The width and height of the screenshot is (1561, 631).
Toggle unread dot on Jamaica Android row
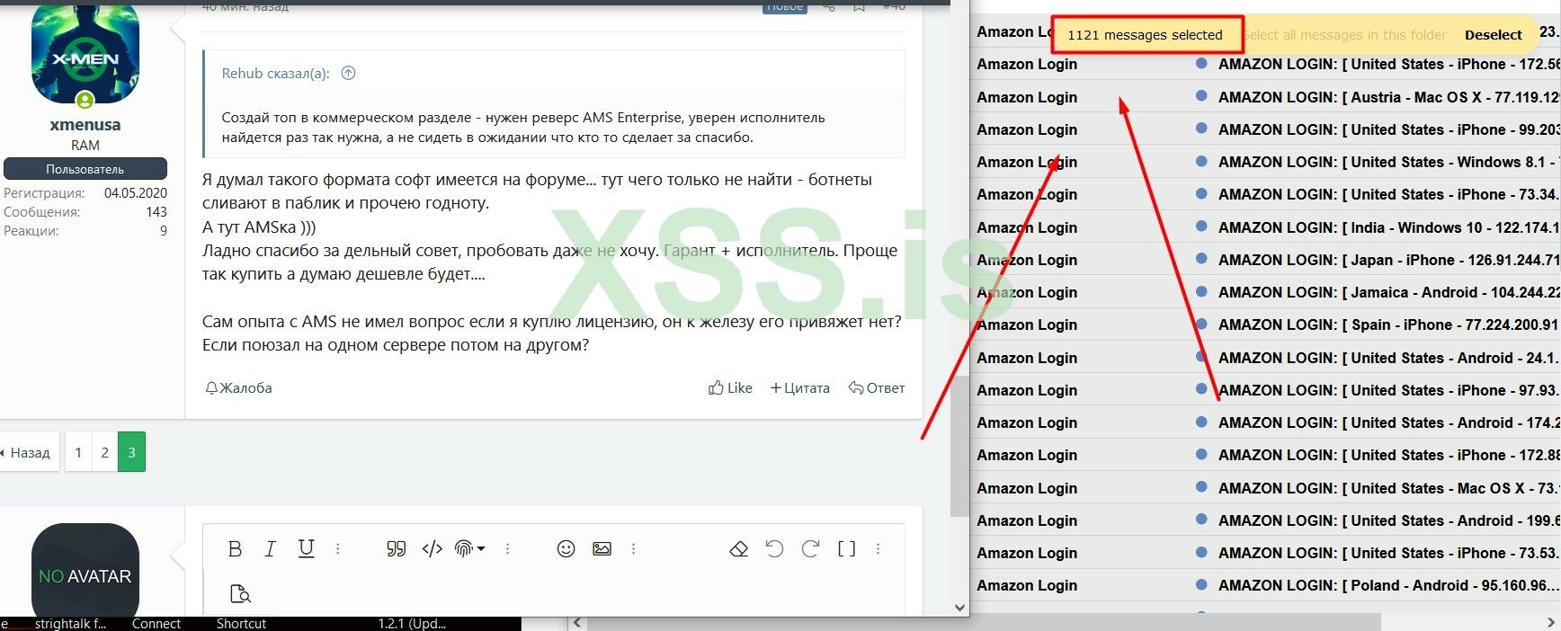(1201, 291)
